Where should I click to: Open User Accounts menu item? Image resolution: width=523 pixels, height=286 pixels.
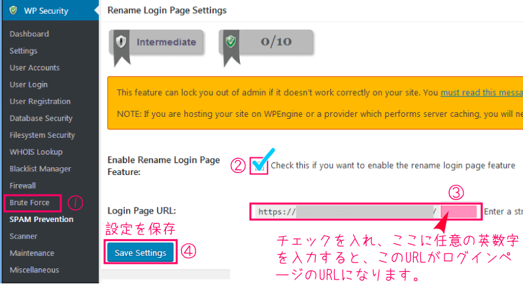(x=35, y=68)
